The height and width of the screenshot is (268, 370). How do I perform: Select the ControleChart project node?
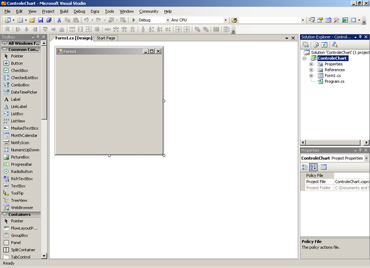332,58
